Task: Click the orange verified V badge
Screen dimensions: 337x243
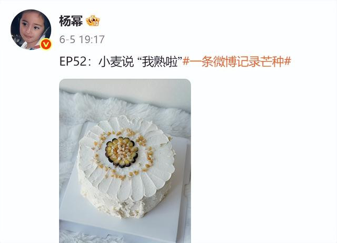Action: click(46, 45)
